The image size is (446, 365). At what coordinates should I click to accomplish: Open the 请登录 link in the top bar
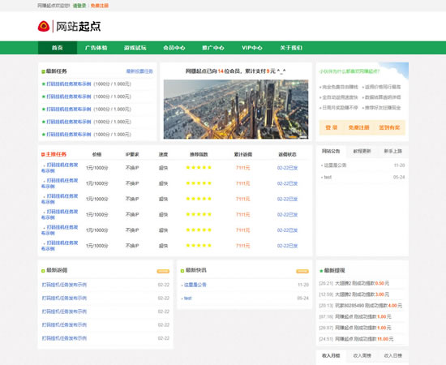point(79,6)
